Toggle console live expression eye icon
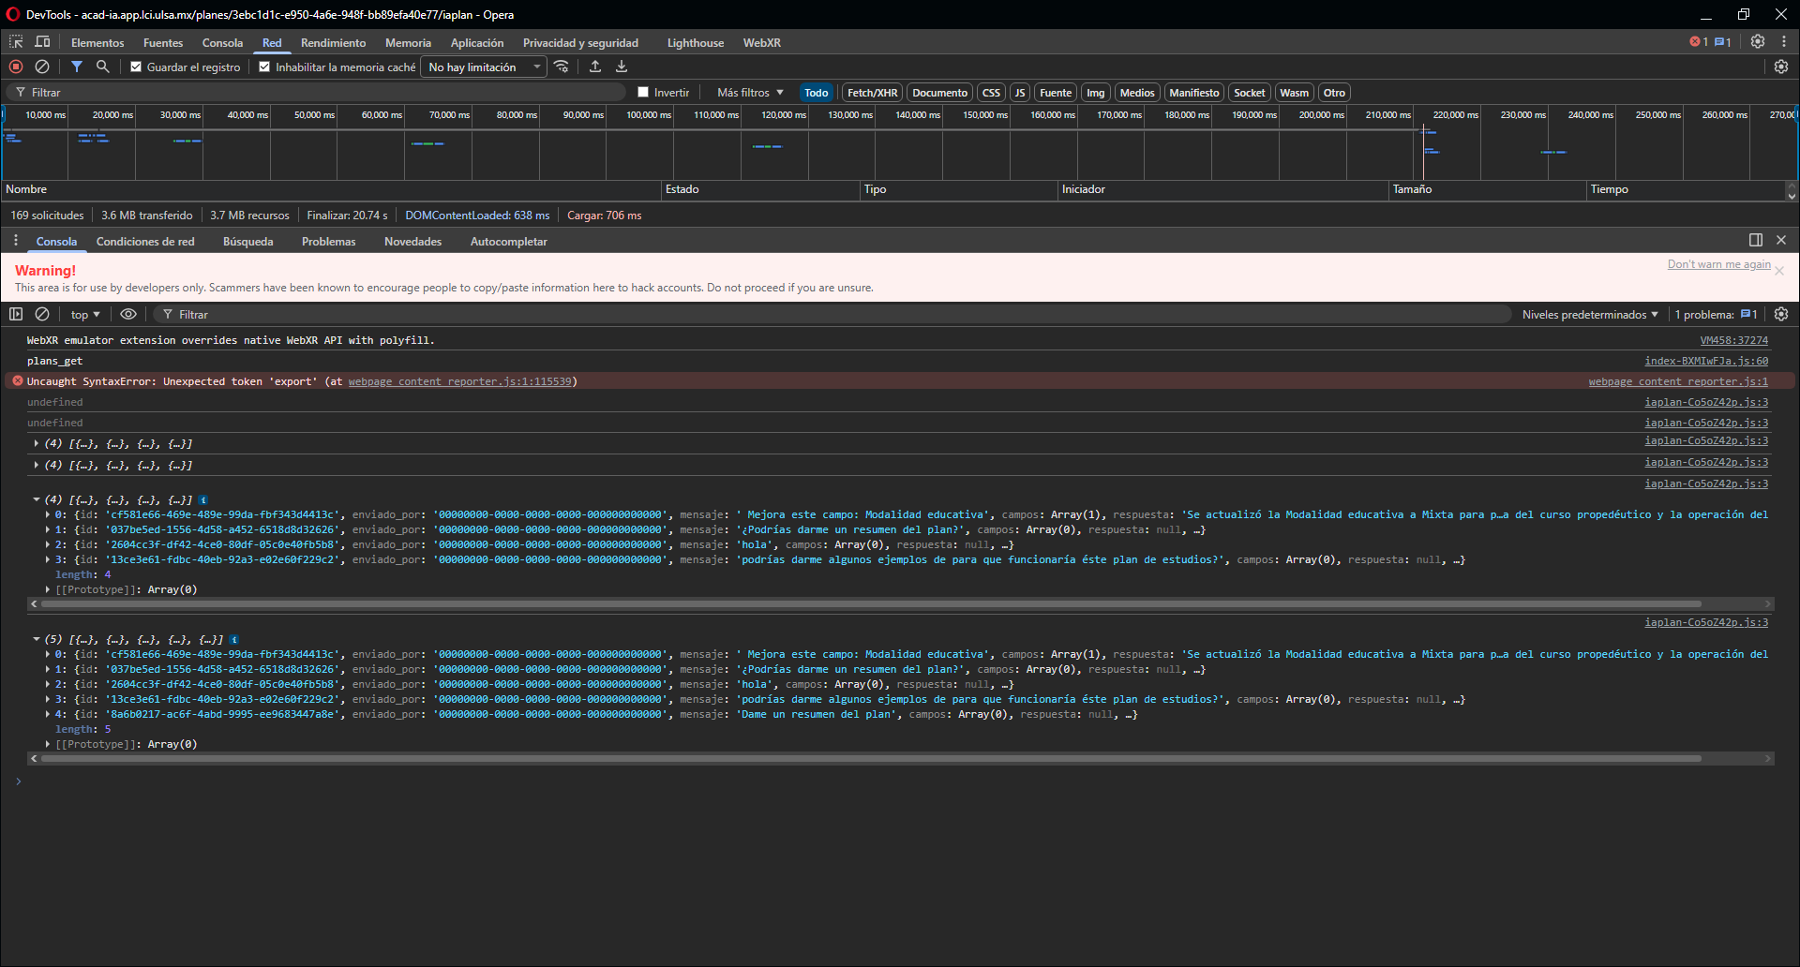This screenshot has width=1800, height=967. click(128, 315)
